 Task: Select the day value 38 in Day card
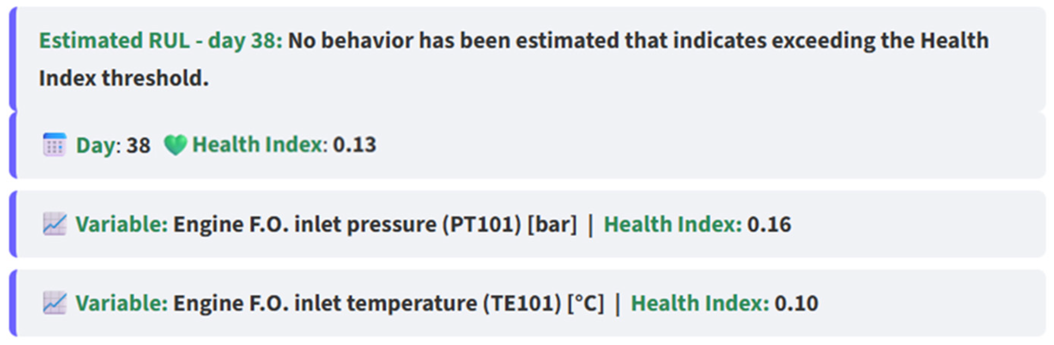click(138, 145)
